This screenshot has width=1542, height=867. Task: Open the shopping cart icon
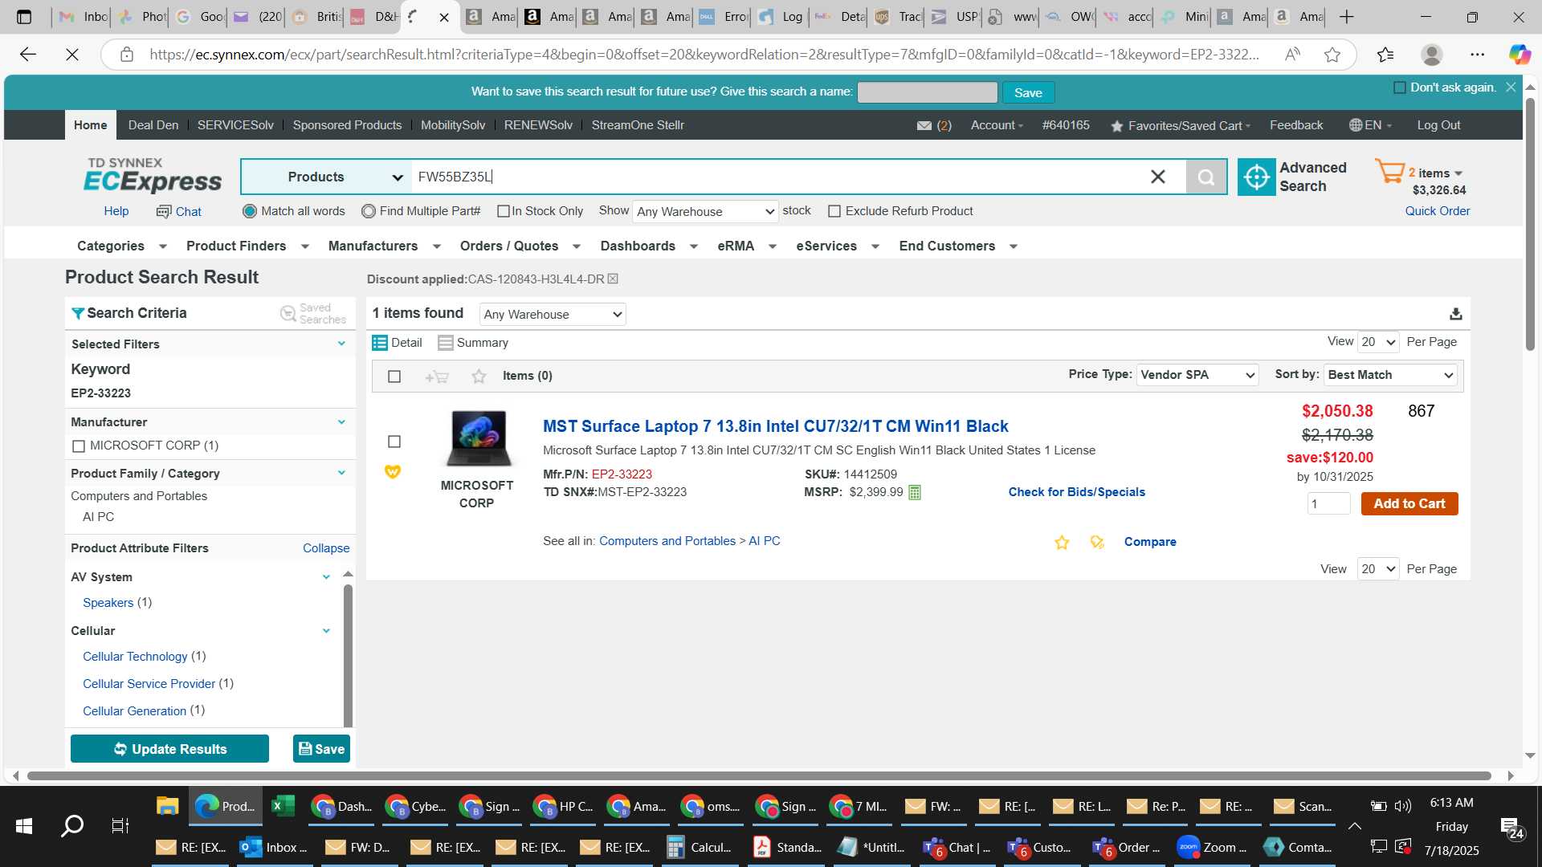point(1389,171)
